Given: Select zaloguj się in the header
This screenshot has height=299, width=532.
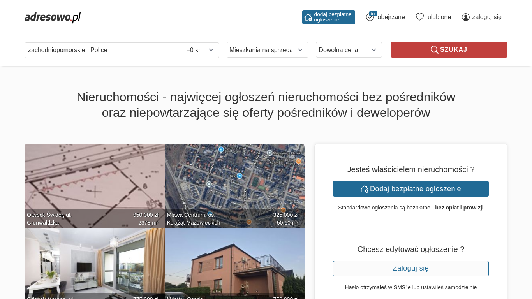Looking at the screenshot, I should coord(486,17).
